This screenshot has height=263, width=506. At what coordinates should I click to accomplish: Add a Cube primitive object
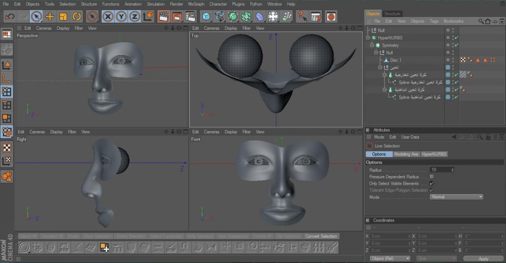click(206, 17)
